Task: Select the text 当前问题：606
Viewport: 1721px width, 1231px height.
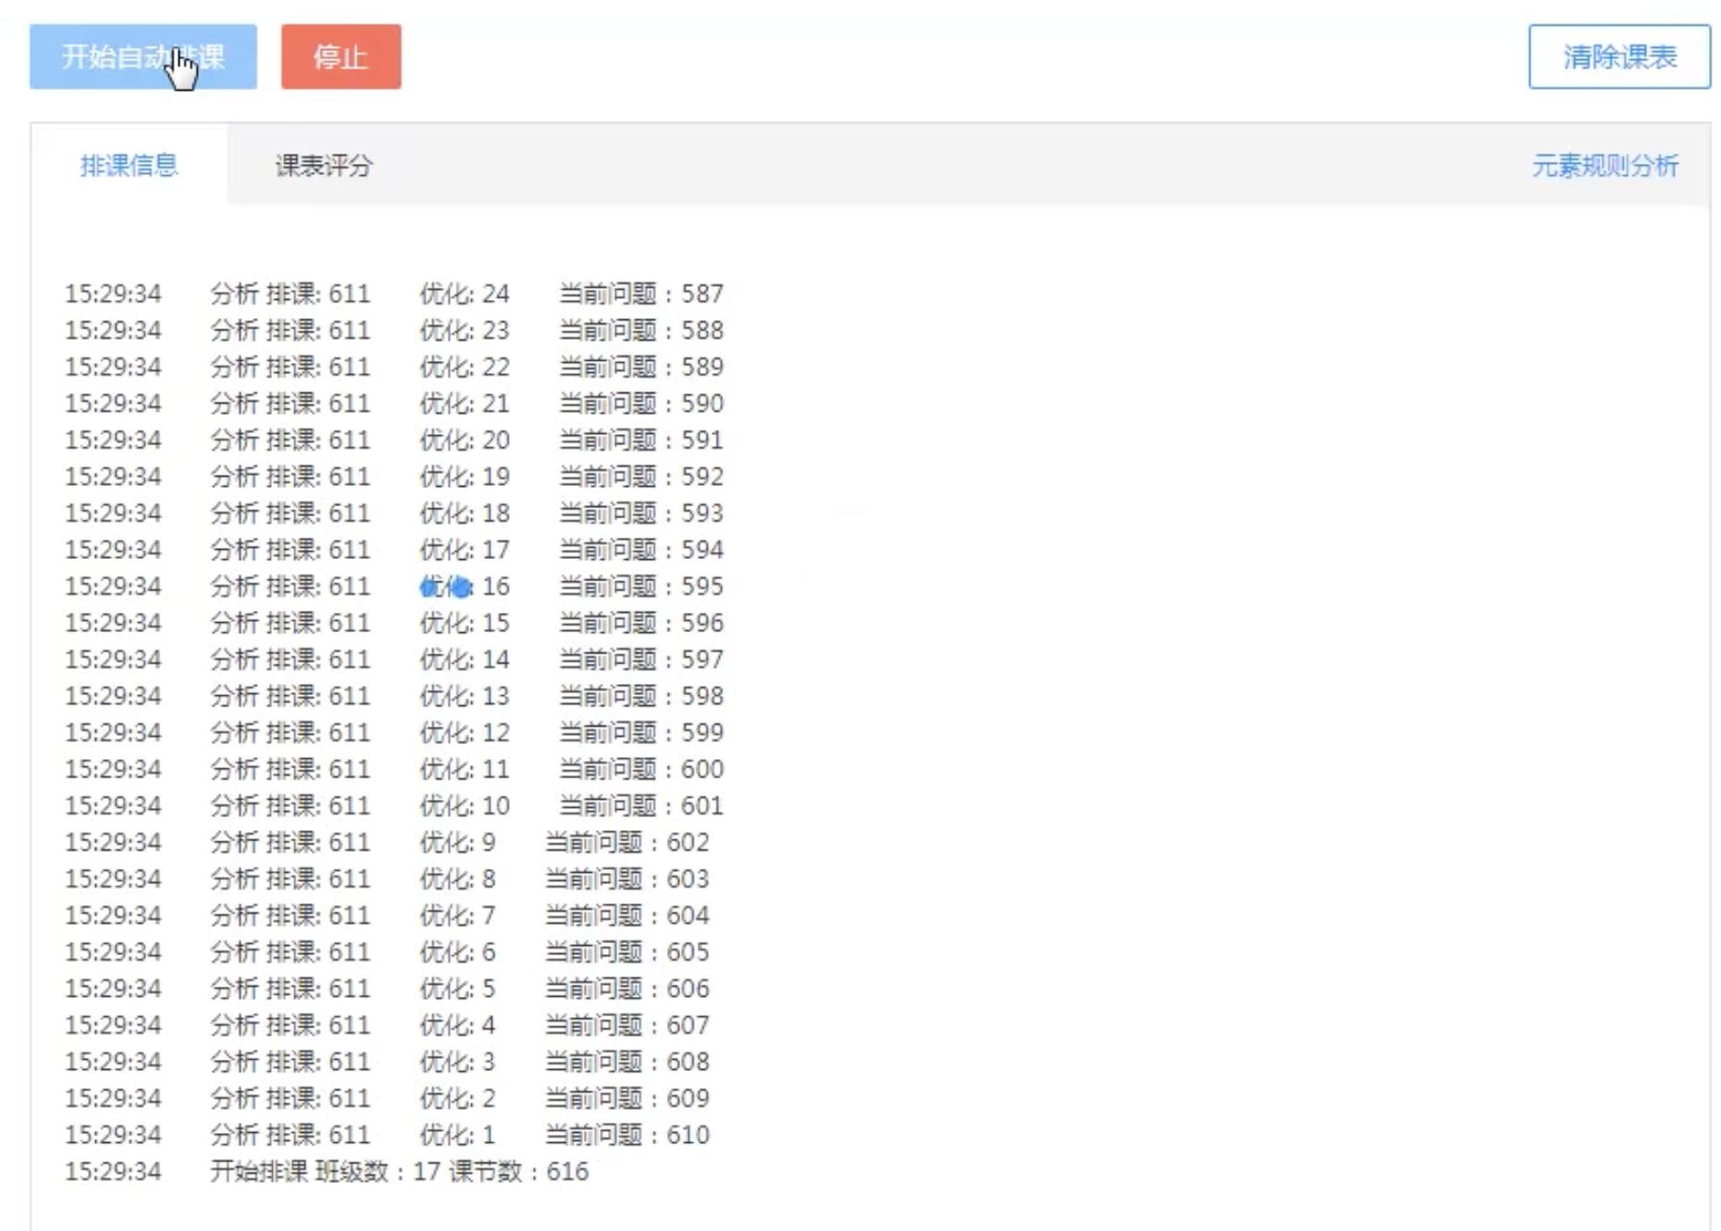Action: pos(627,989)
